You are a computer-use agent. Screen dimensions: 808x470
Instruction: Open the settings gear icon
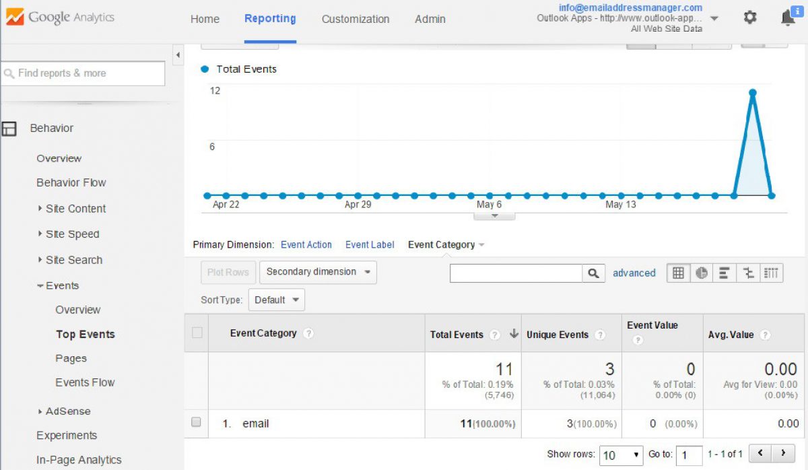[x=750, y=18]
